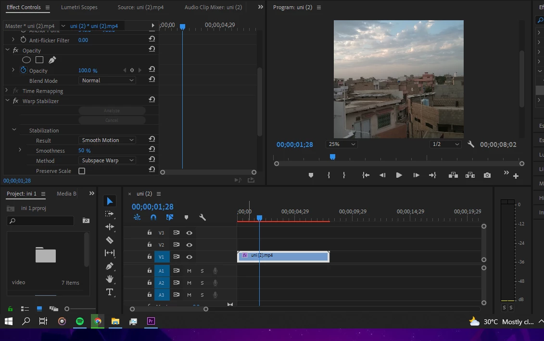
Task: Step back one frame
Action: pos(382,175)
